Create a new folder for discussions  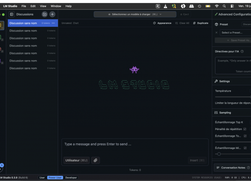tap(45, 14)
